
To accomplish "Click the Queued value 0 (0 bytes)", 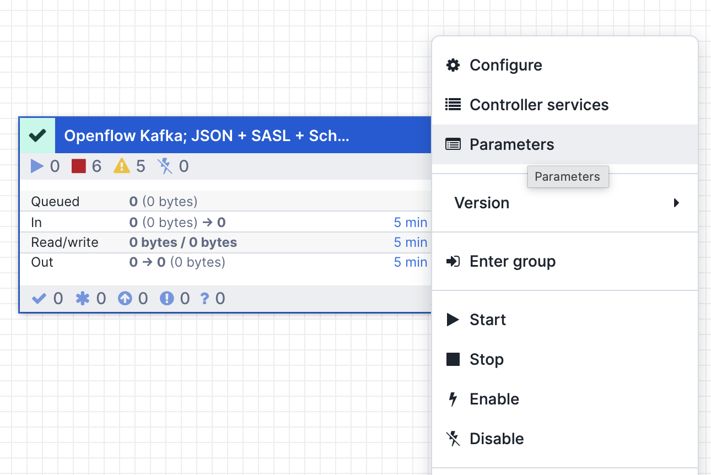I will [x=163, y=202].
